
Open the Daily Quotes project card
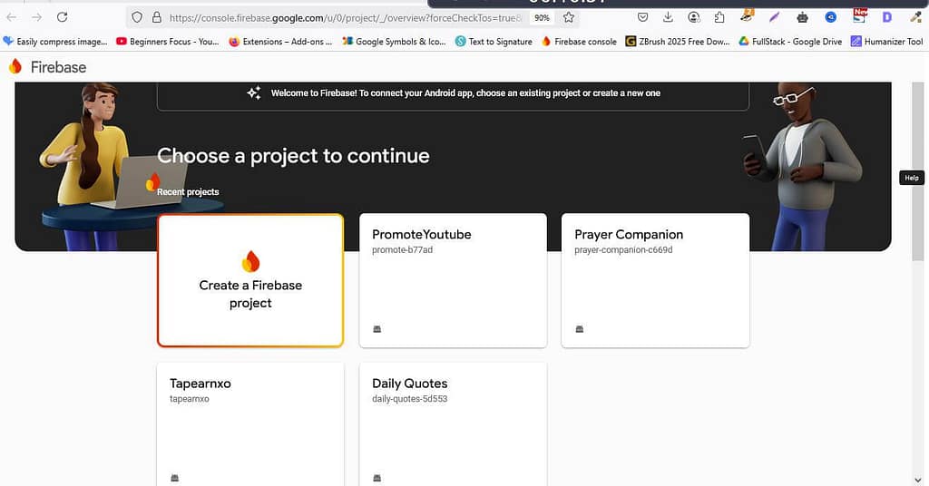(454, 424)
